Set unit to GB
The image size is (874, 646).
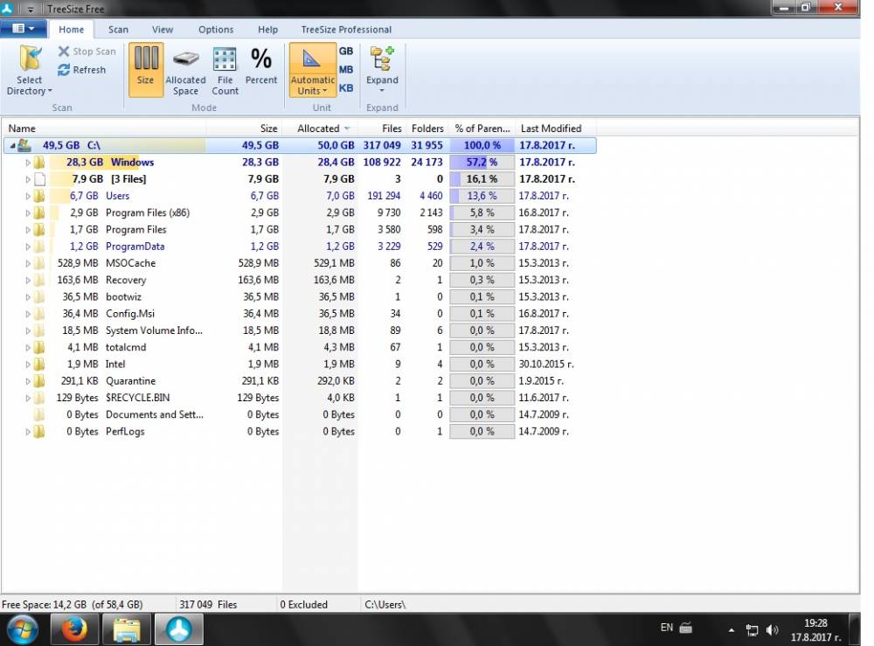(346, 51)
